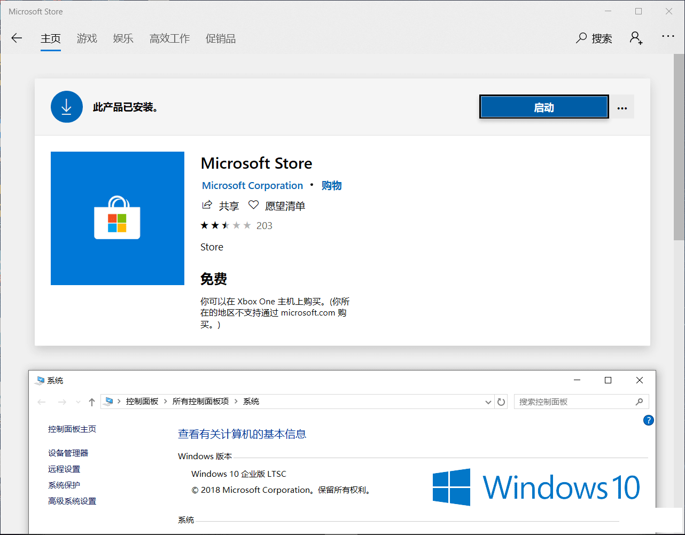The width and height of the screenshot is (685, 535).
Task: Click the star rating of the app
Action: (x=225, y=225)
